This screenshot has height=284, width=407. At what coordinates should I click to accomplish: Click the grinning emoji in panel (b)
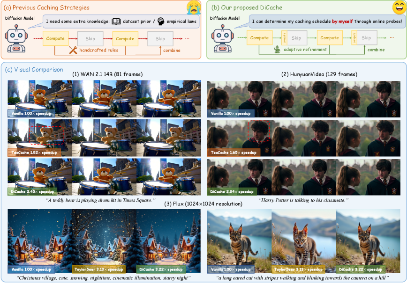399,7
